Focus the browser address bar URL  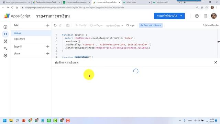click(x=74, y=8)
